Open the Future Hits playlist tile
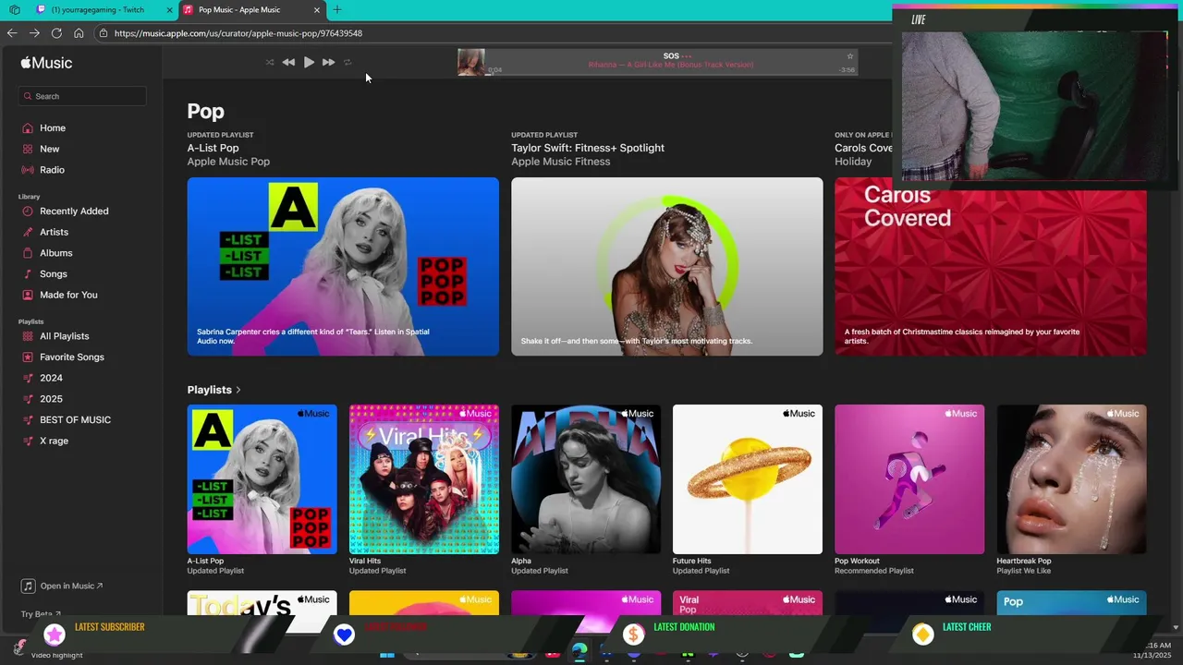 coord(748,479)
